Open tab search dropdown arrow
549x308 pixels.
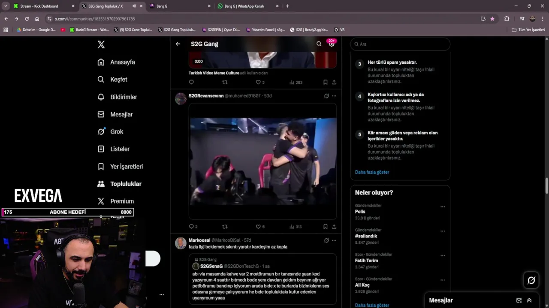pyautogui.click(x=6, y=6)
